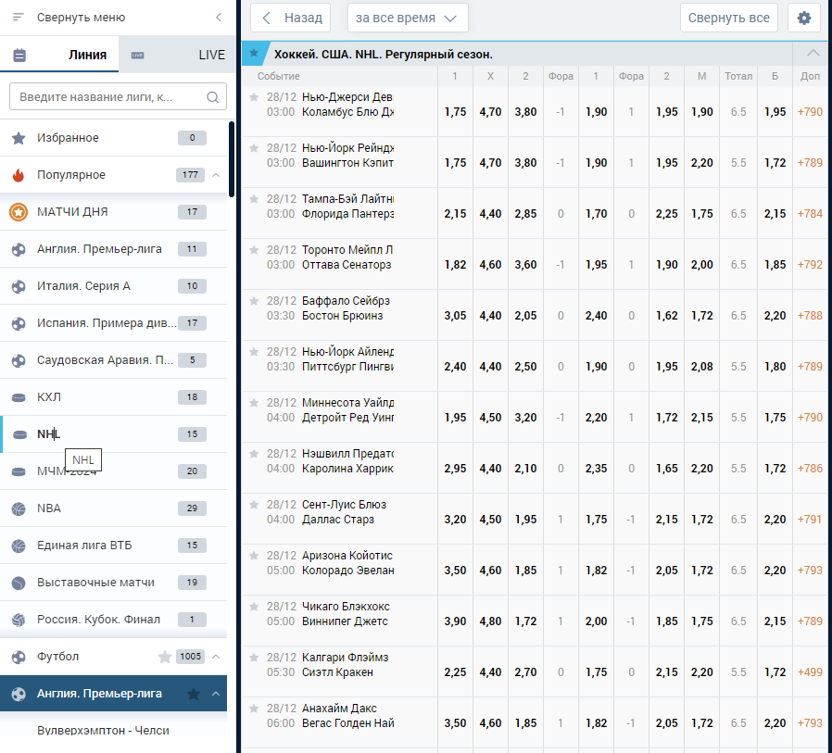Switch to the Линия tab

59,55
